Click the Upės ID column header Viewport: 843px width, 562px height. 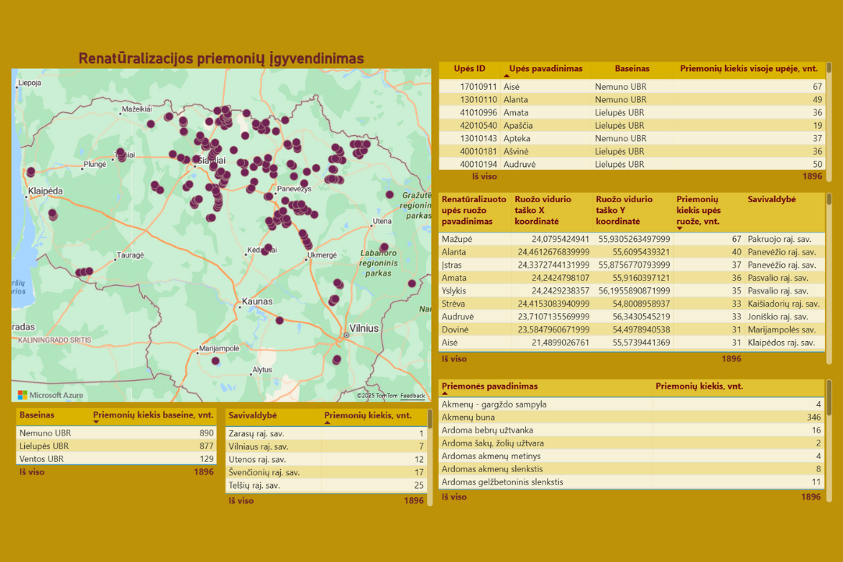(x=469, y=69)
